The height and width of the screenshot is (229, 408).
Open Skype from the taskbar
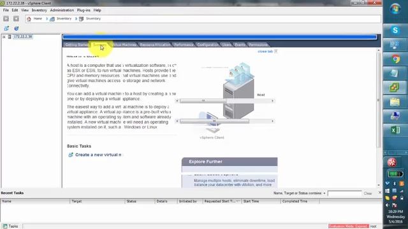point(395,31)
